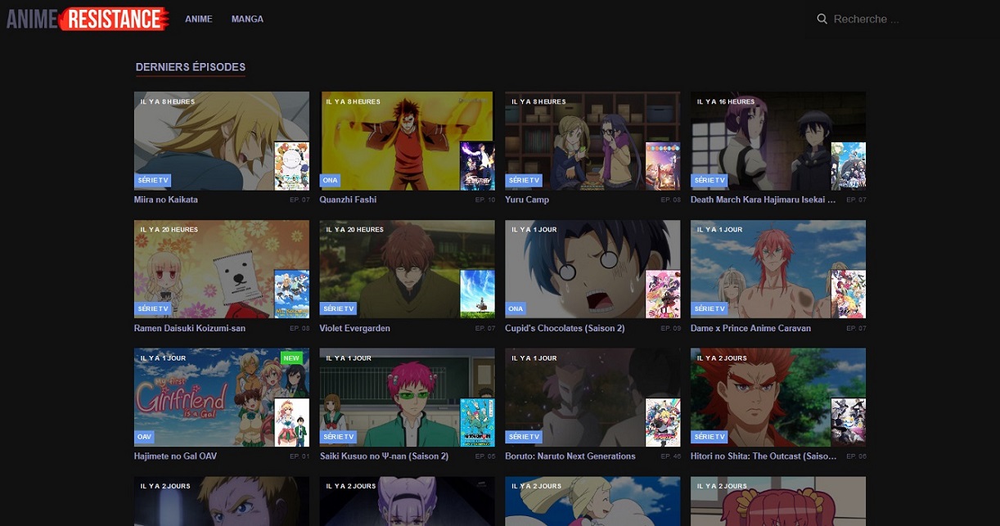The width and height of the screenshot is (1000, 526).
Task: Click the EP. 46 label for Boruto
Action: tap(671, 456)
